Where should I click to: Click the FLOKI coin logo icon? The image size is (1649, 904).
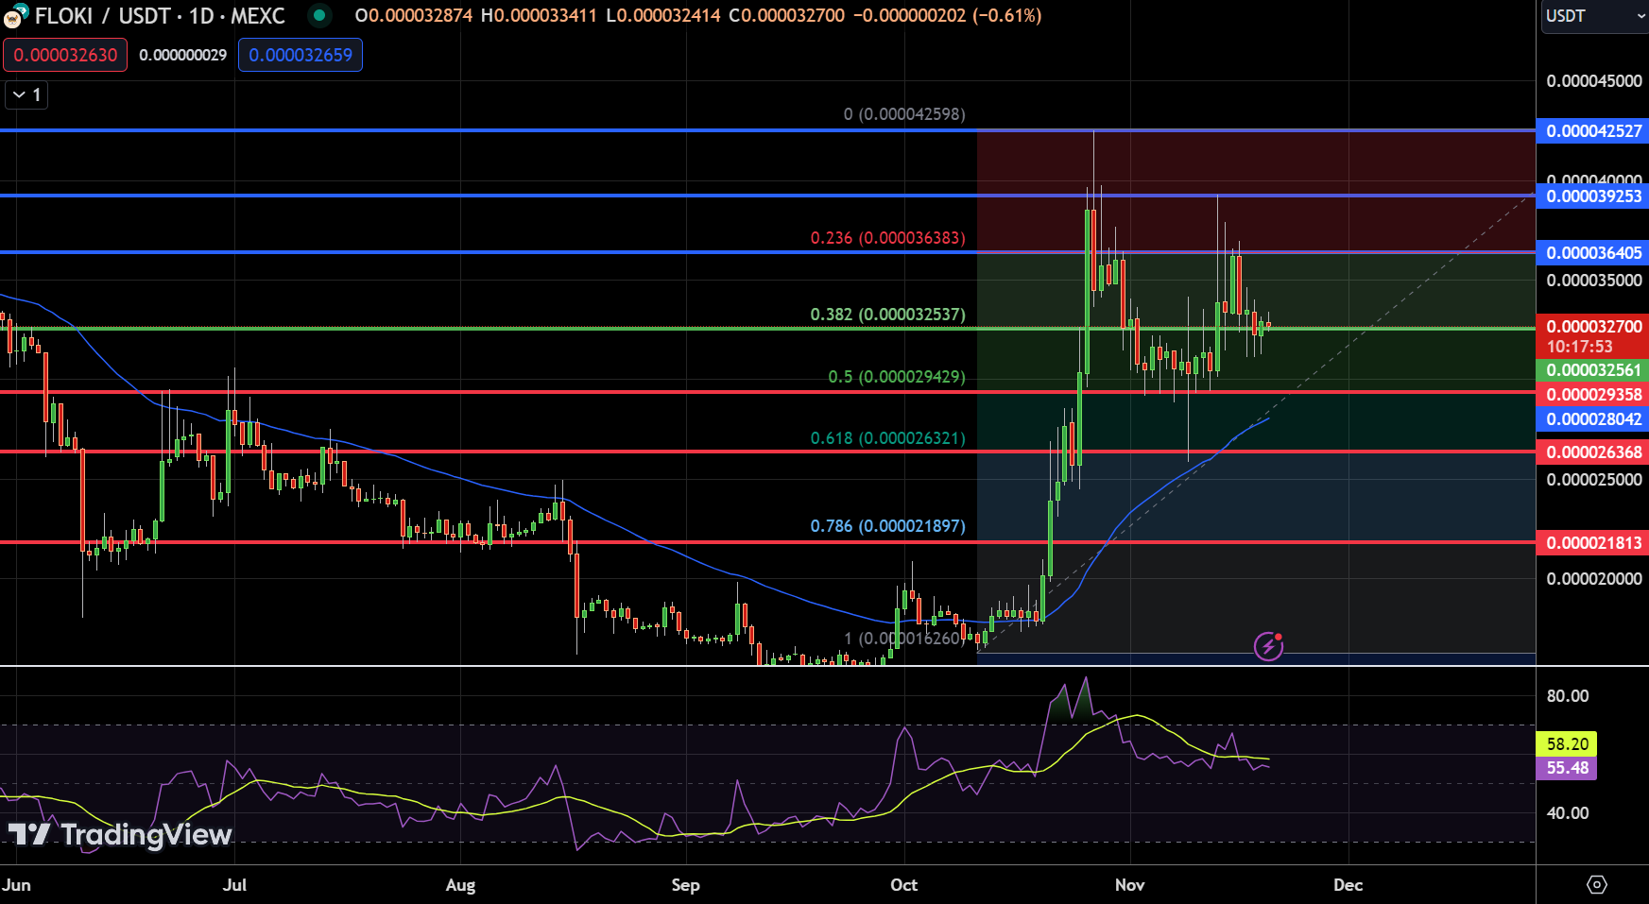click(x=14, y=17)
